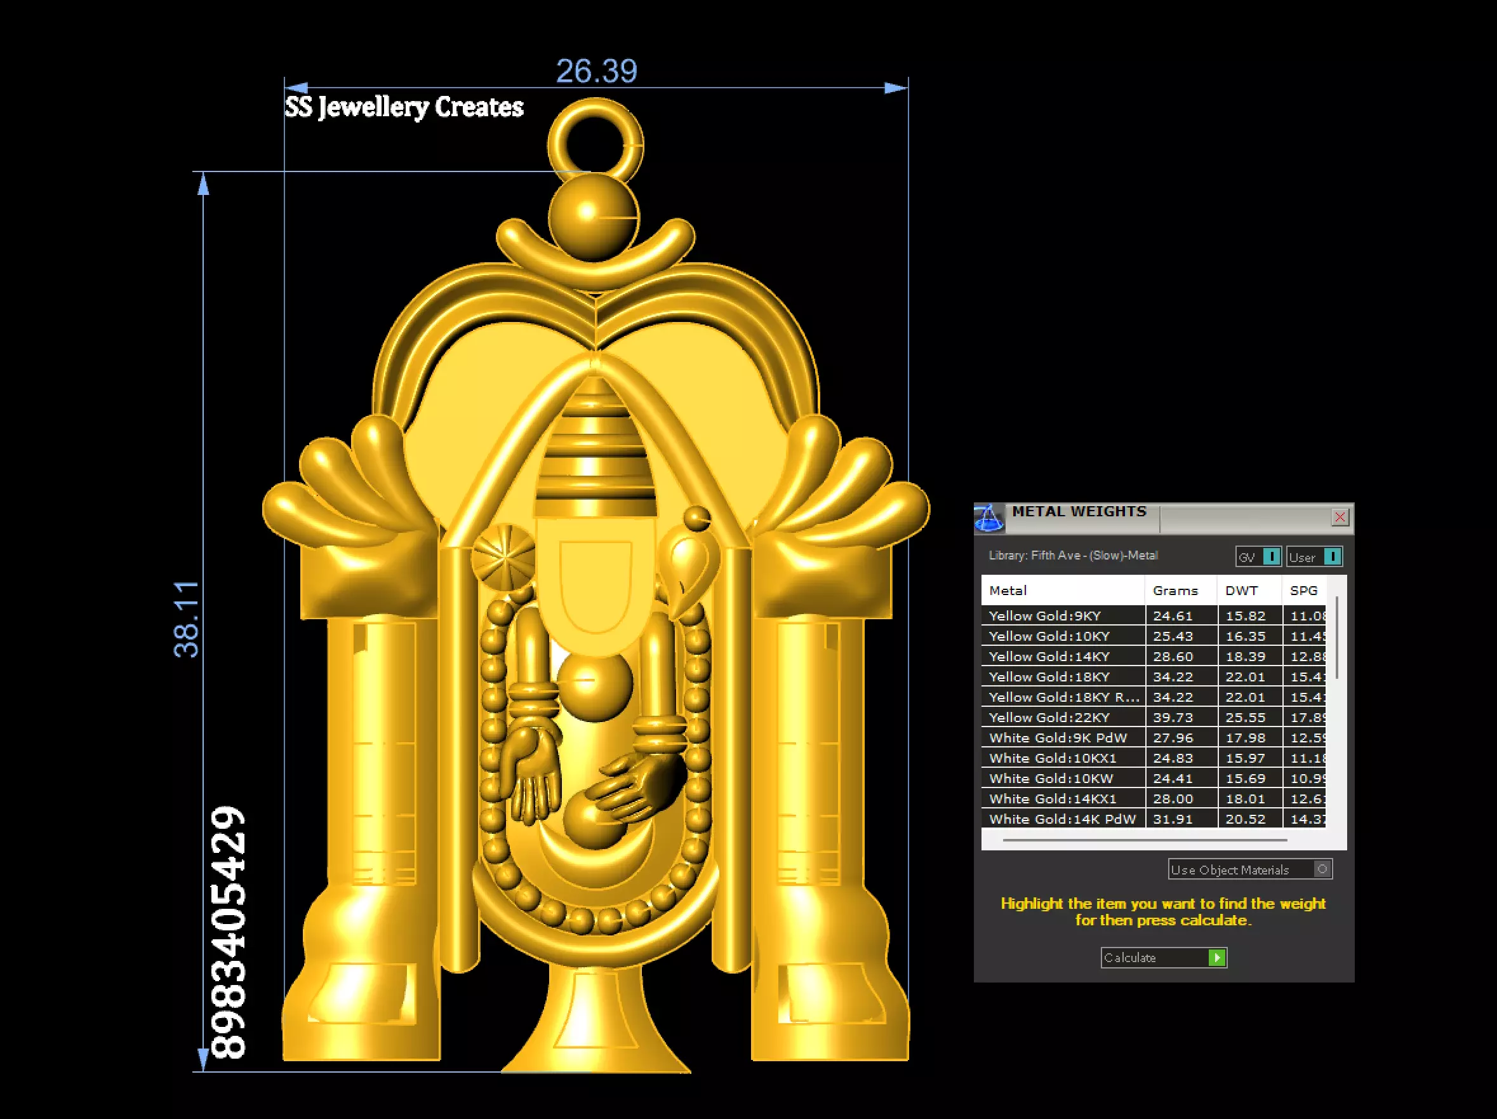Toggle the User library switch
Screen dimensions: 1497x1119
click(1314, 556)
